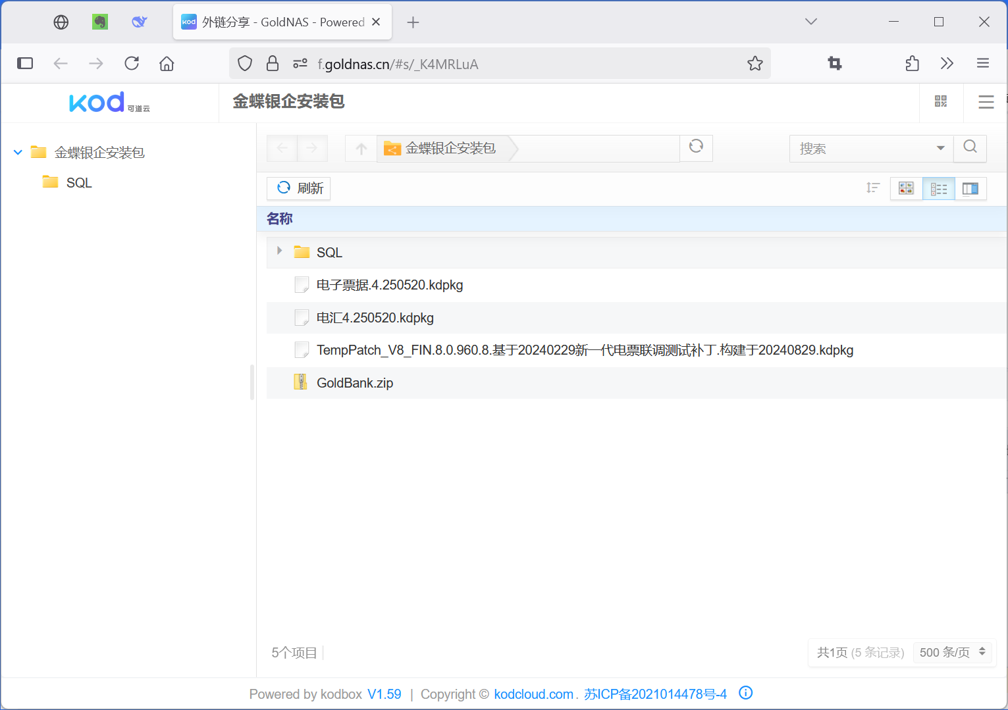The width and height of the screenshot is (1008, 710).
Task: Reload the address path with circular arrow
Action: (696, 147)
